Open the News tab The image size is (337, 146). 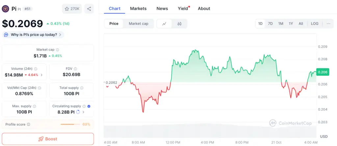coord(162,9)
